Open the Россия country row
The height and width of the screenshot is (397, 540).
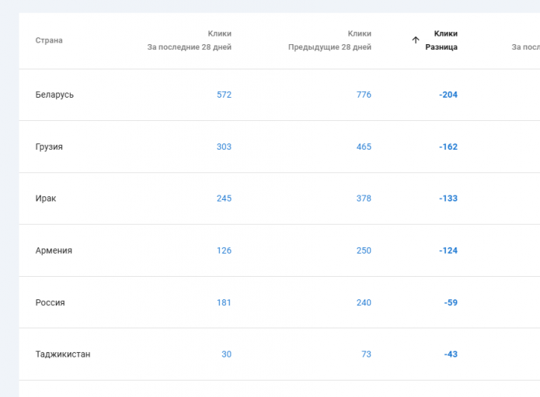[x=51, y=302]
